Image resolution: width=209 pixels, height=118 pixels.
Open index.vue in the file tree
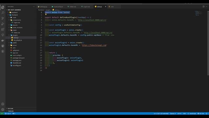pos(17,33)
